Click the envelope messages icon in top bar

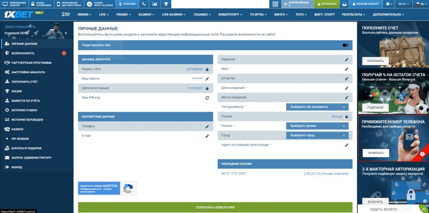point(344,4)
